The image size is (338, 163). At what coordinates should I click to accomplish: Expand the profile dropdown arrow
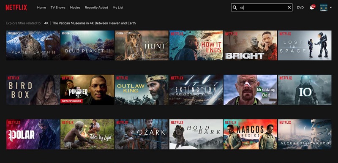pyautogui.click(x=331, y=8)
